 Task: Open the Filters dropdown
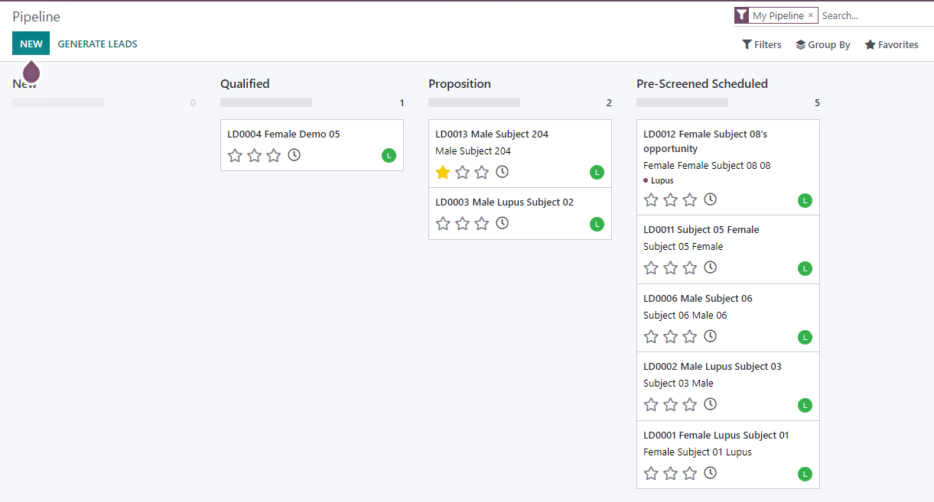click(x=762, y=44)
